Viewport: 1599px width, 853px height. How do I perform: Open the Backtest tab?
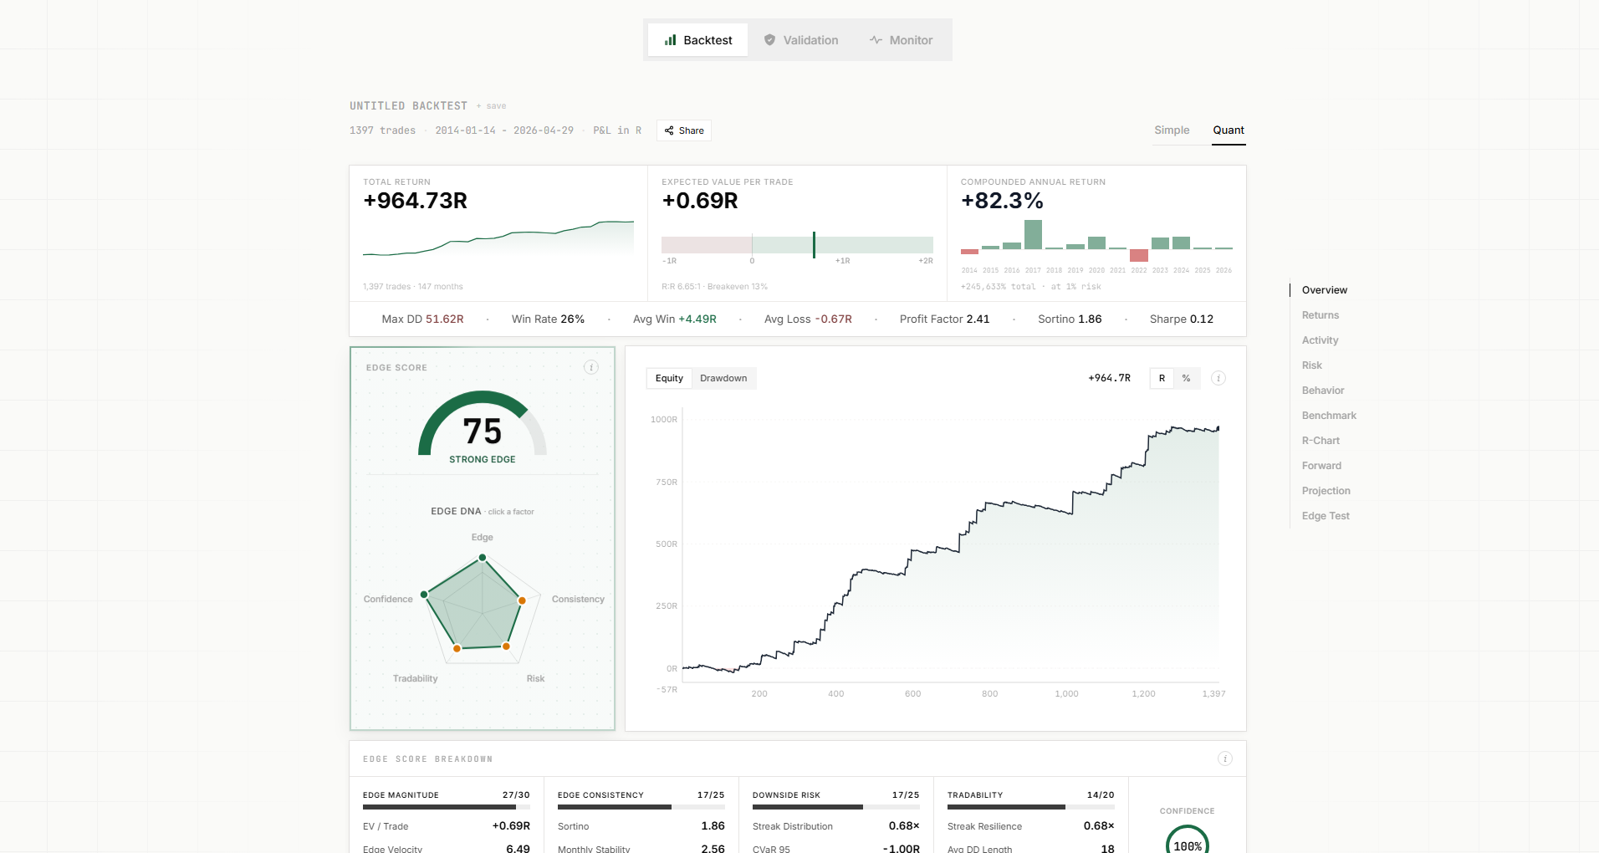coord(697,40)
